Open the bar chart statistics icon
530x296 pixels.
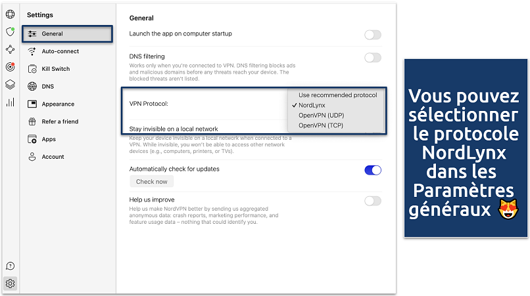pos(10,102)
